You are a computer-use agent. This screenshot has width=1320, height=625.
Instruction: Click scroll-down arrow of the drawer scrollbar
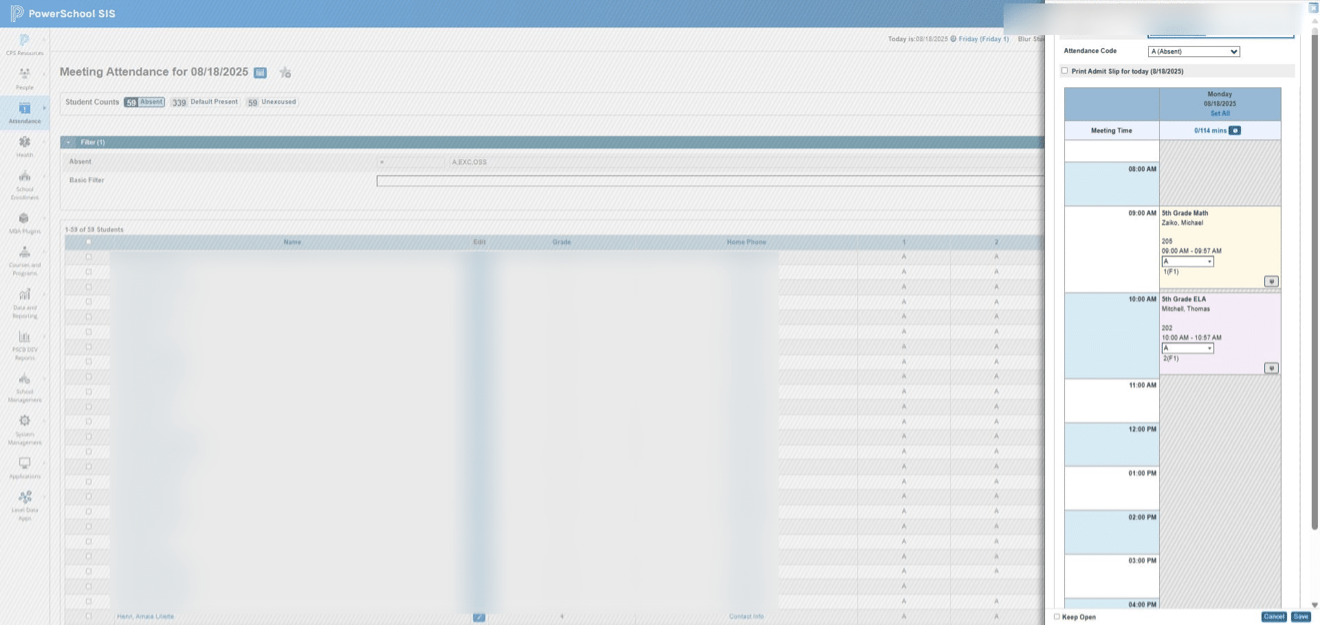(x=1314, y=605)
